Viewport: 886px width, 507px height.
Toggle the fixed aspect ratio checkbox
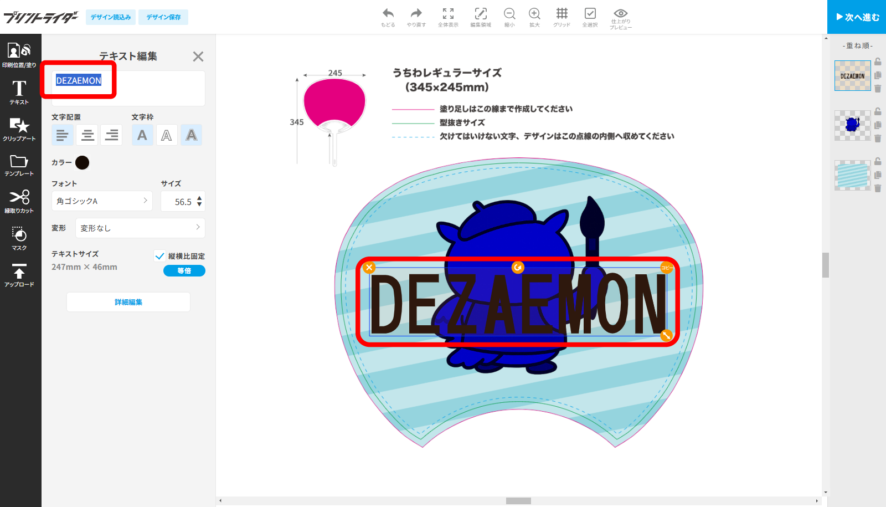tap(159, 256)
